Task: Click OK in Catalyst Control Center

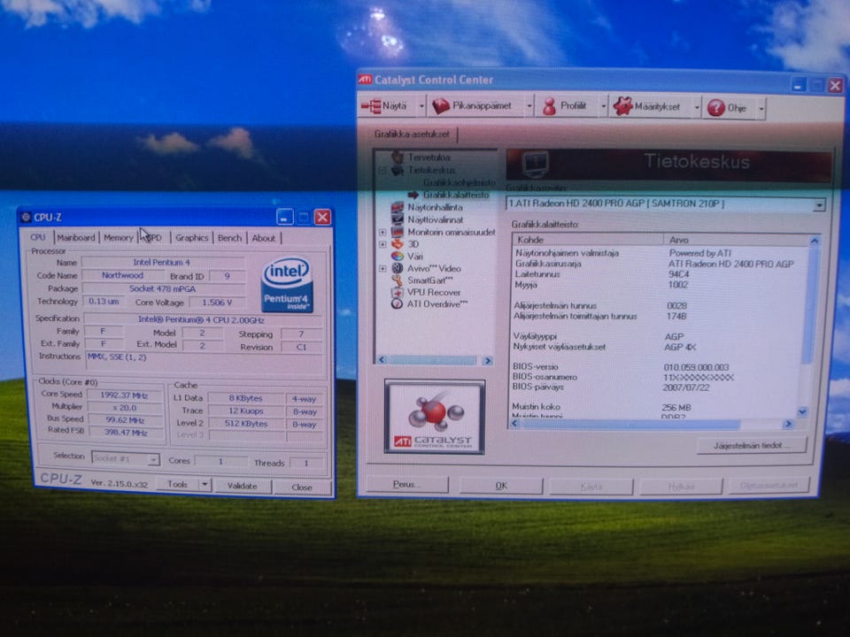Action: click(x=501, y=486)
